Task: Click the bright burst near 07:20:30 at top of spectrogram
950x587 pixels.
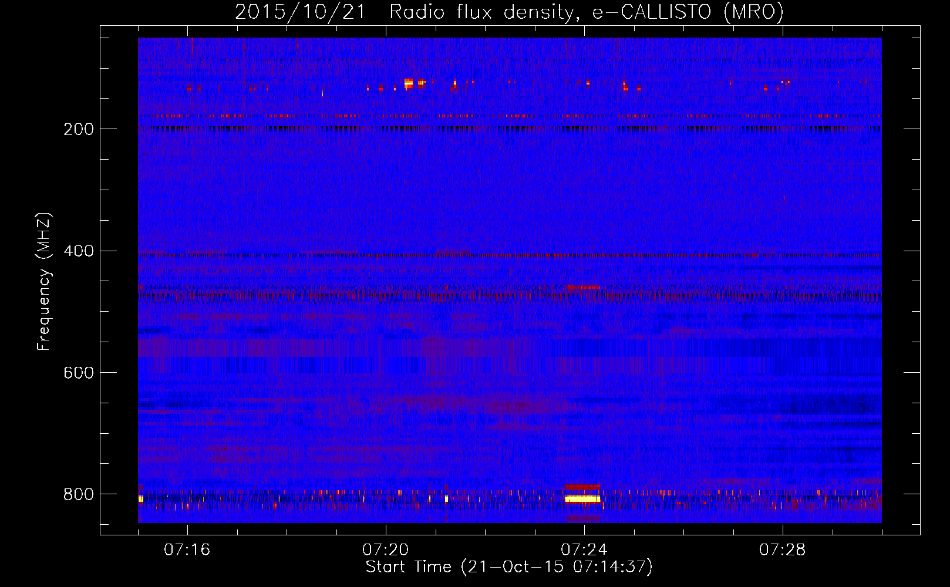Action: click(x=409, y=83)
